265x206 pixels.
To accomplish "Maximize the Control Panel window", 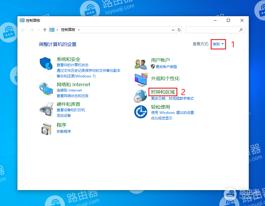I will (228, 20).
